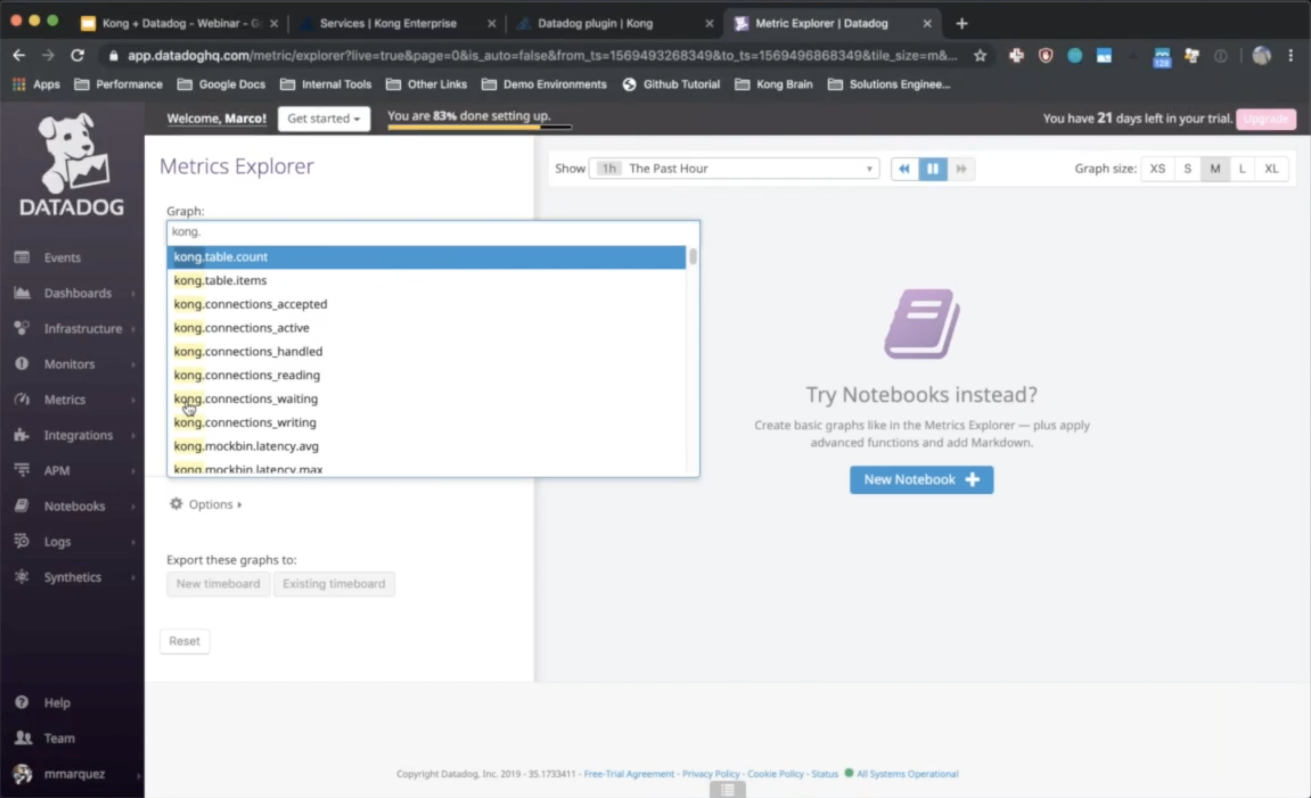Click the Options gear icon
The image size is (1311, 798).
point(176,504)
